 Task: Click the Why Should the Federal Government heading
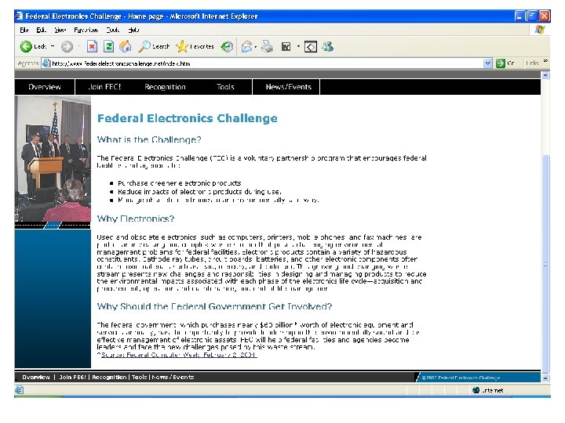[214, 306]
